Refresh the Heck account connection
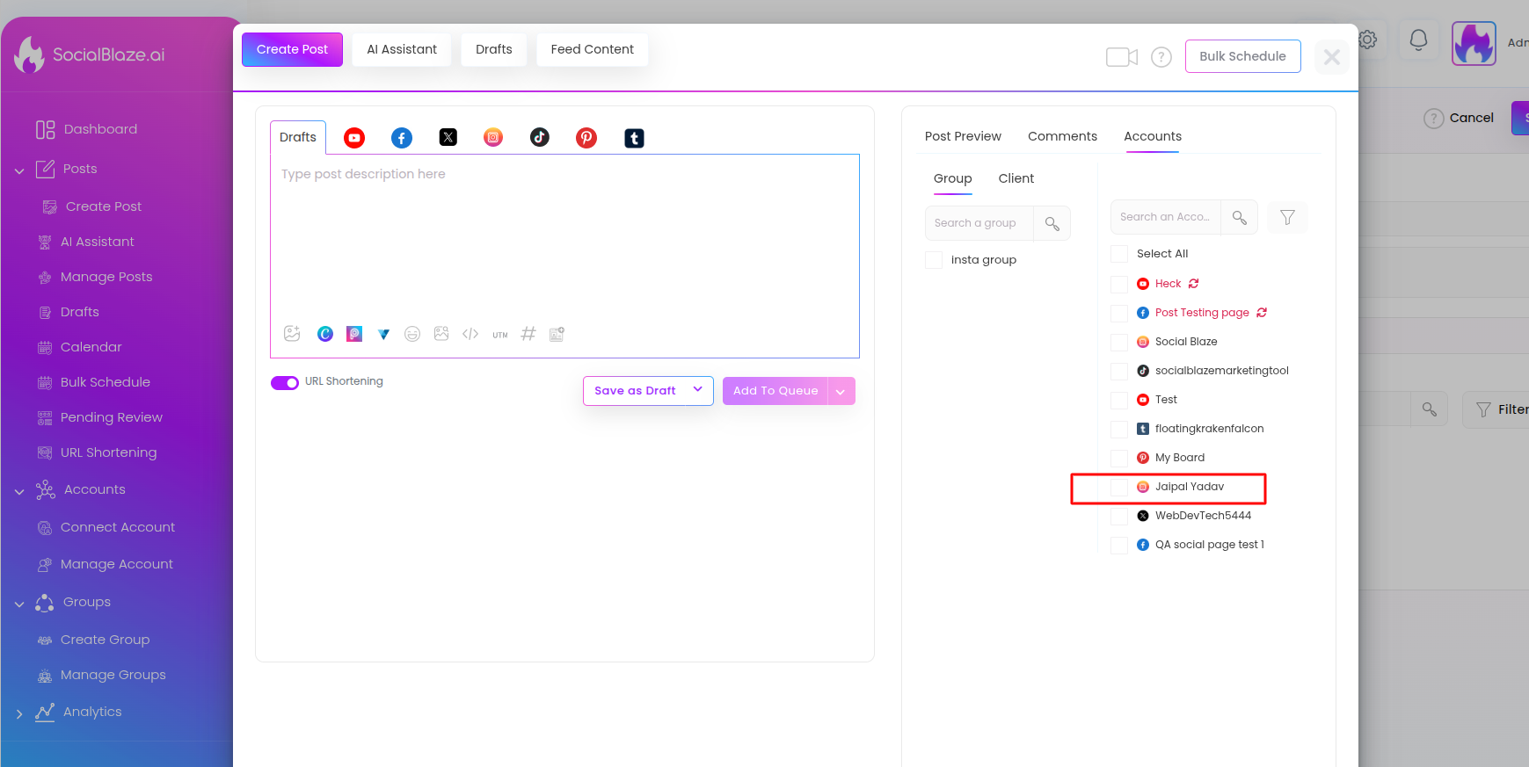This screenshot has width=1529, height=767. tap(1193, 284)
